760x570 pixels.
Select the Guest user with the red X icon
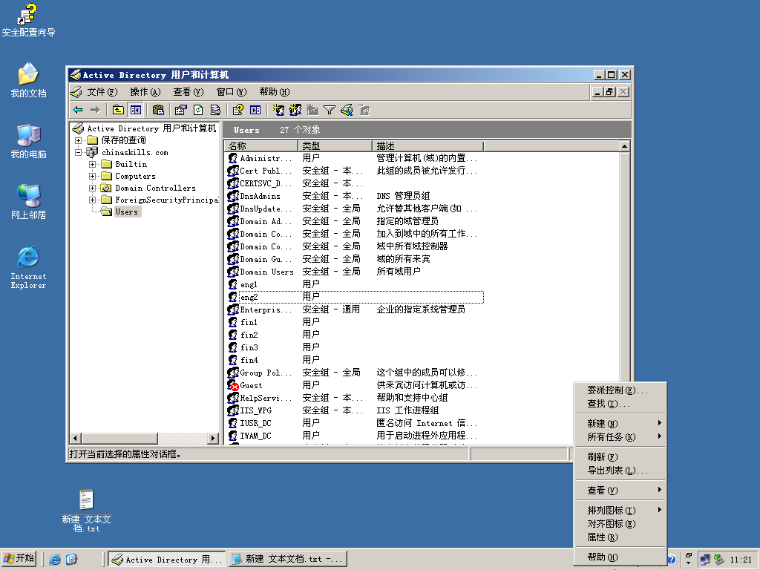pos(355,385)
